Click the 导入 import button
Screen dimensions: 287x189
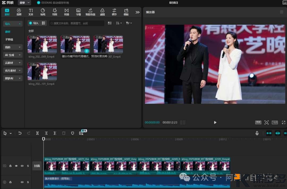[34, 23]
